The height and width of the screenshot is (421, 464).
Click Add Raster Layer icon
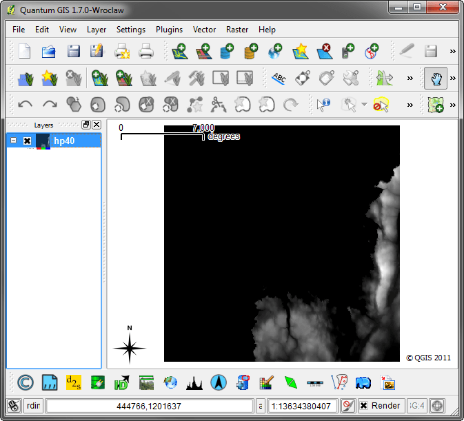point(203,51)
